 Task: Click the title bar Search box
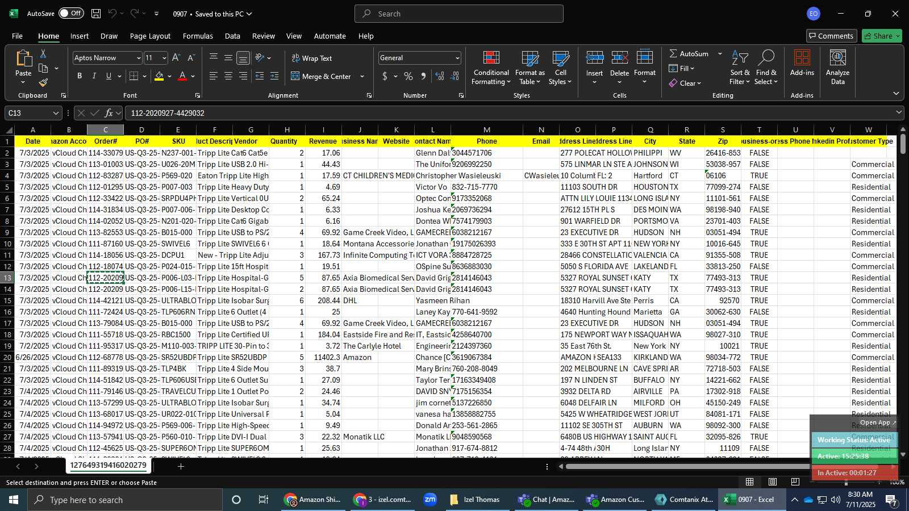[459, 14]
